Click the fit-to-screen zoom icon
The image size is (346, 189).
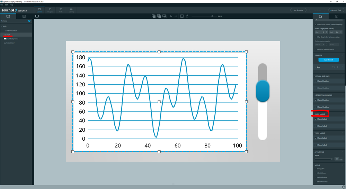tap(182, 16)
